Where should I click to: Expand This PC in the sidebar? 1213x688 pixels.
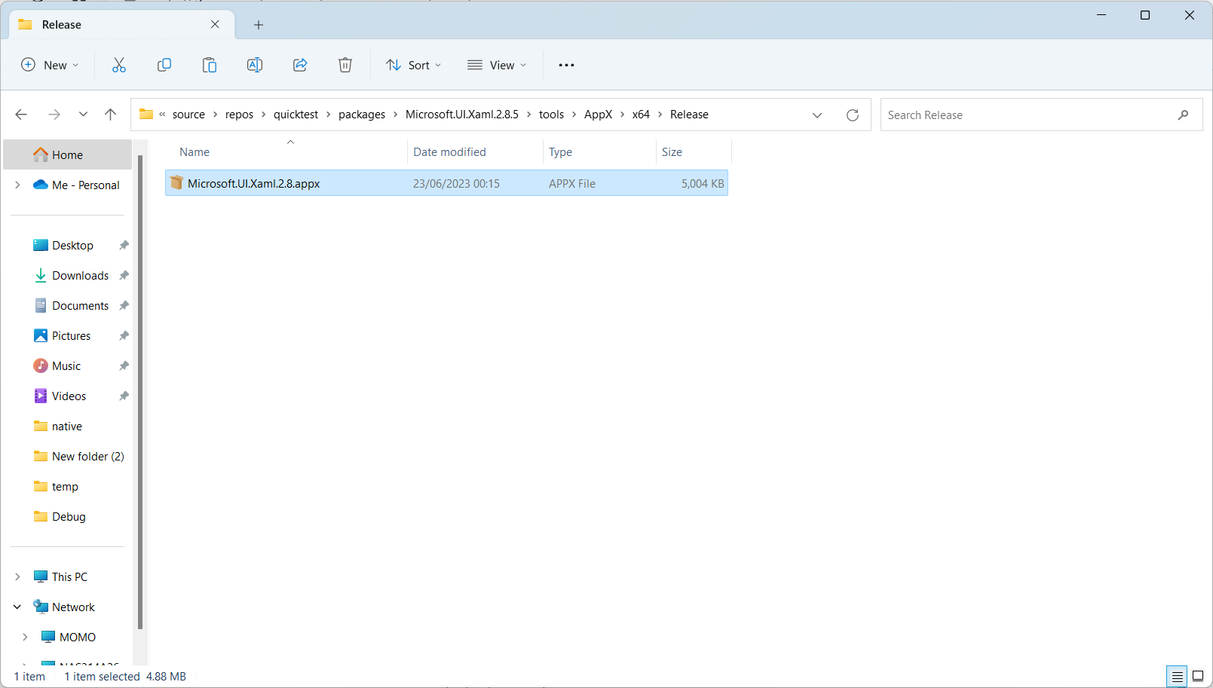17,576
